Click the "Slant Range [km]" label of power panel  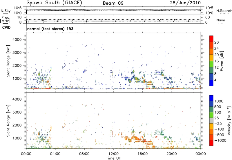coord(8,61)
